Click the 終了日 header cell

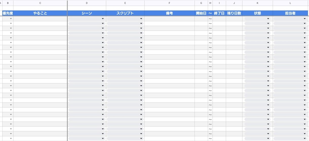coord(219,13)
